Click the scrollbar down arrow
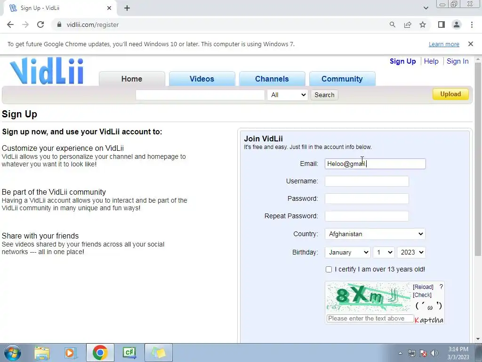482x362 pixels. pos(478,339)
